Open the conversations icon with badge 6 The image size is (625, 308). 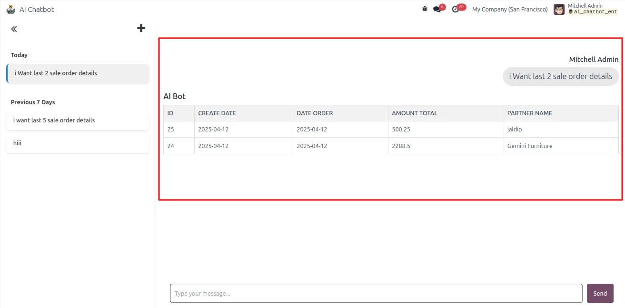(438, 9)
